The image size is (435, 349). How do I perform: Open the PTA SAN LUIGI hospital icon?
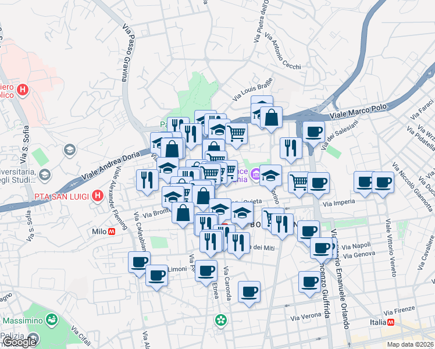(97, 196)
